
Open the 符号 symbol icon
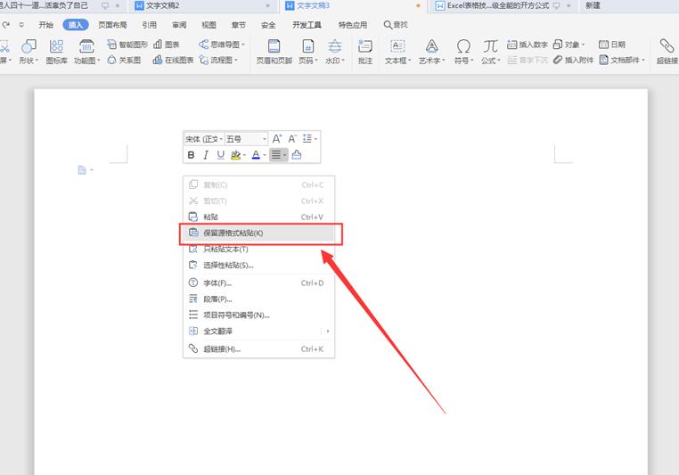click(x=462, y=46)
